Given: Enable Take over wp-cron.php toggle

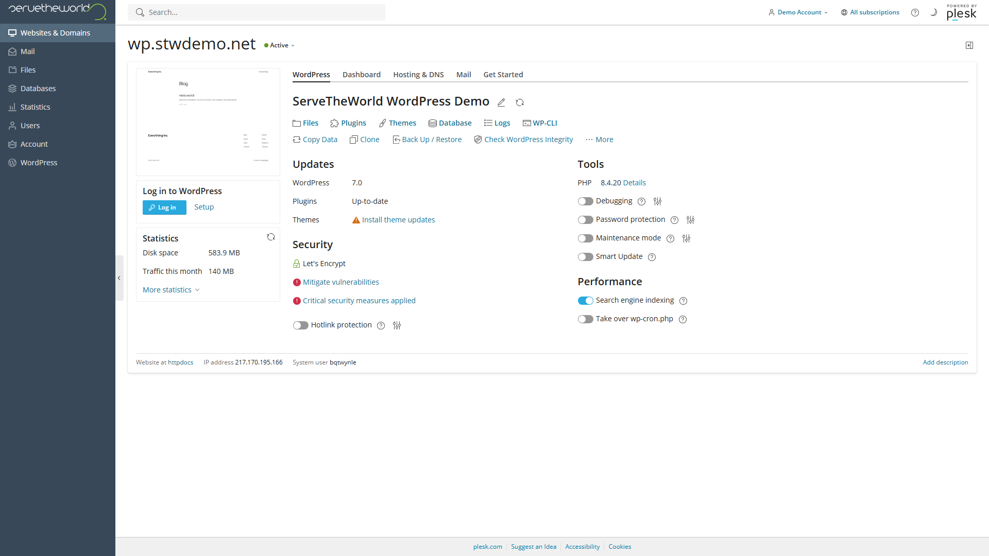Looking at the screenshot, I should 585,319.
